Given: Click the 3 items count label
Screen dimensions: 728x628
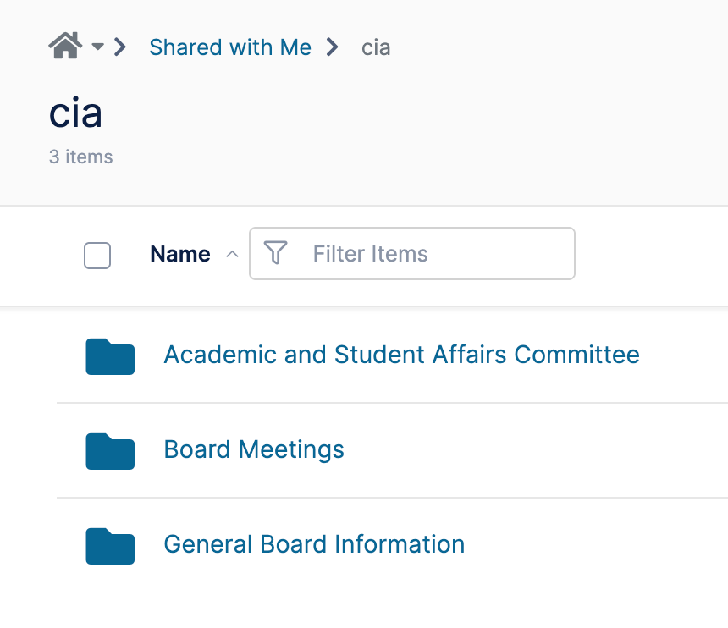Looking at the screenshot, I should [80, 157].
